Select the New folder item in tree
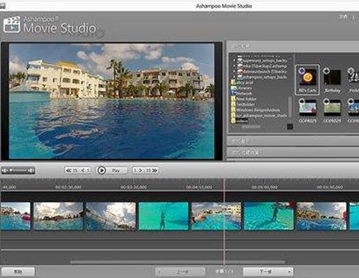The image size is (359, 278). click(244, 99)
